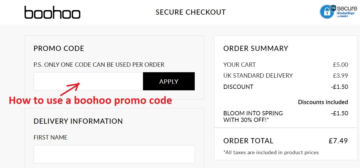360x168 pixels.
Task: Click the boohoo logo
Action: [52, 12]
